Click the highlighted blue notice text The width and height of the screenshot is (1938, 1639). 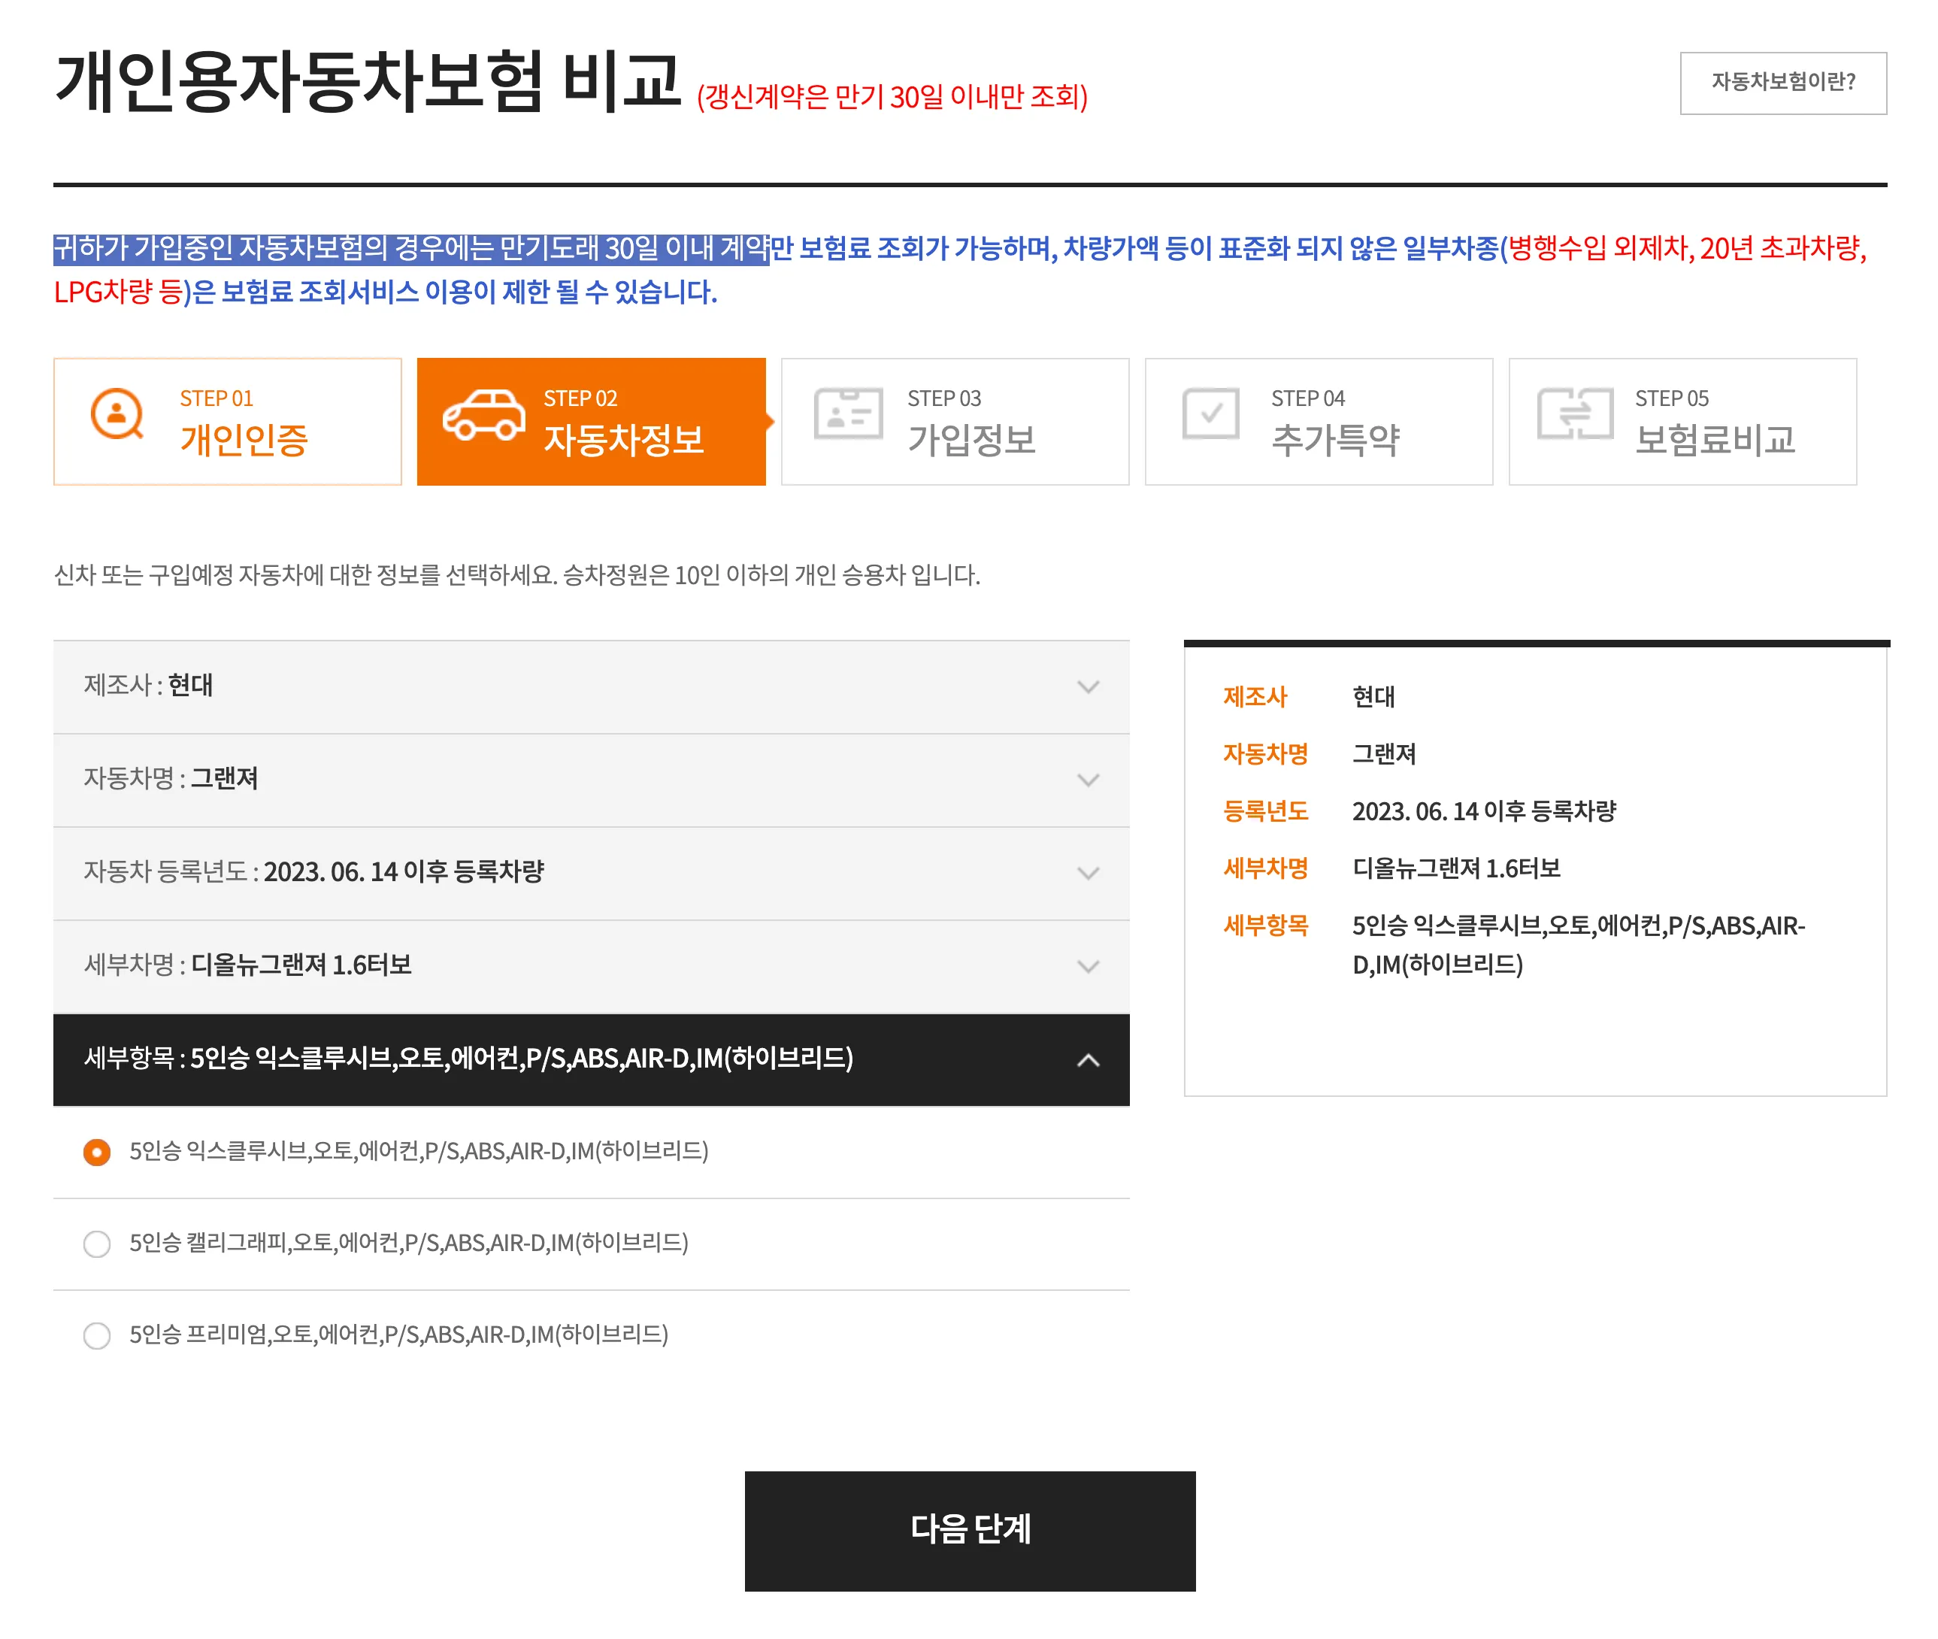tap(409, 247)
